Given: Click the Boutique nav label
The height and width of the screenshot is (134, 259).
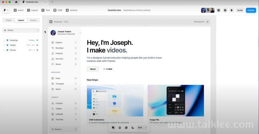Looking at the screenshot, I should tap(59, 48).
